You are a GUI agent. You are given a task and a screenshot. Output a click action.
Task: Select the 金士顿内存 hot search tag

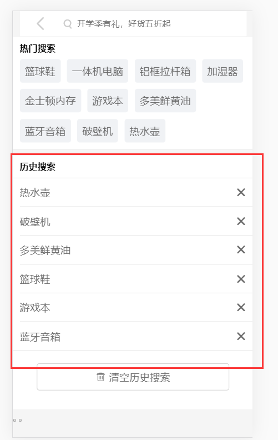tap(50, 101)
